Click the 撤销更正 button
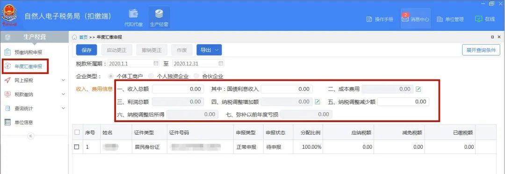505x174 pixels. [151, 50]
